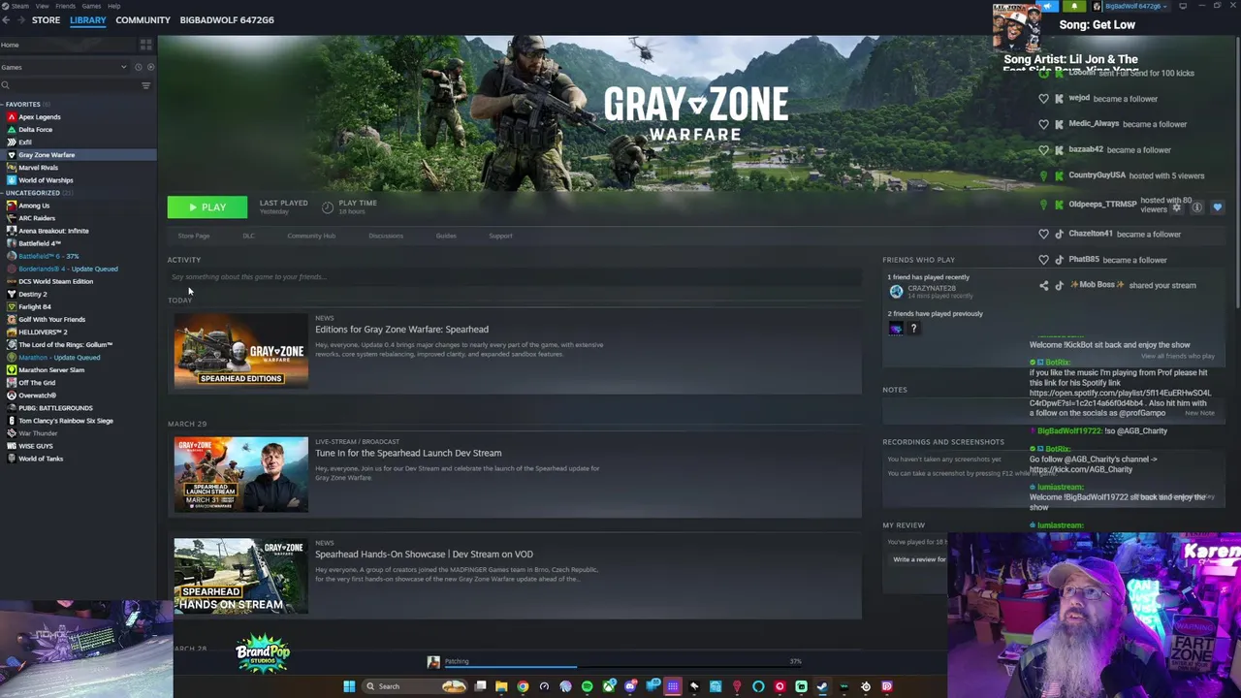Select World of Tanks in library
Screen dimensions: 1241x698
click(41, 459)
